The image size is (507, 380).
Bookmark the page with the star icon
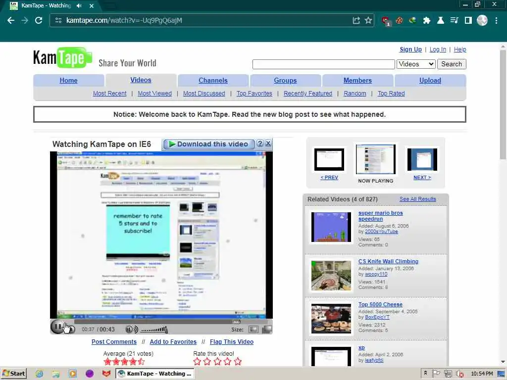tap(368, 20)
